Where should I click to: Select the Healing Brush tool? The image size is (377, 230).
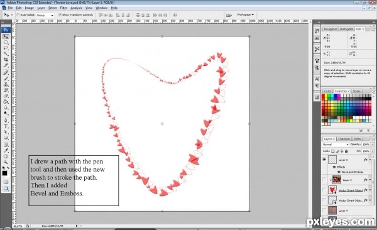[6, 72]
